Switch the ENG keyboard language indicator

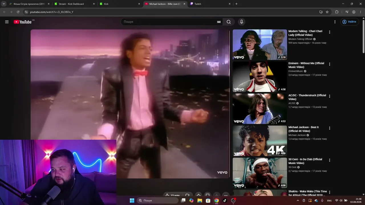click(x=329, y=200)
